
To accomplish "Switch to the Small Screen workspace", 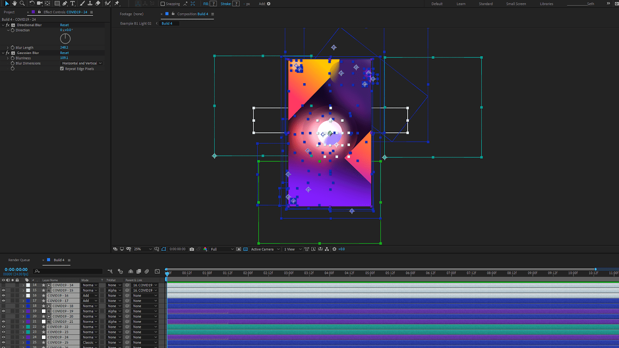I will [x=516, y=4].
